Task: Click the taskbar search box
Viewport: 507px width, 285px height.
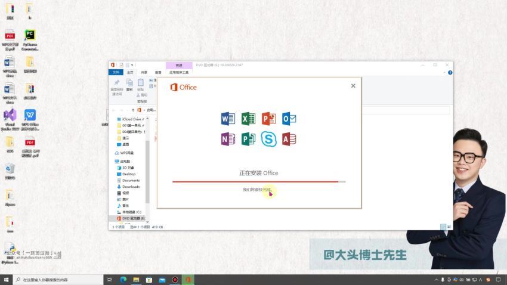Action: click(x=58, y=280)
